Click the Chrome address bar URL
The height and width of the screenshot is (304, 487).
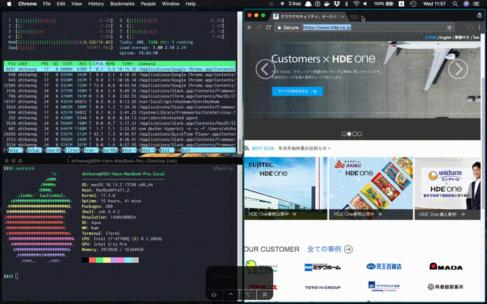point(327,27)
